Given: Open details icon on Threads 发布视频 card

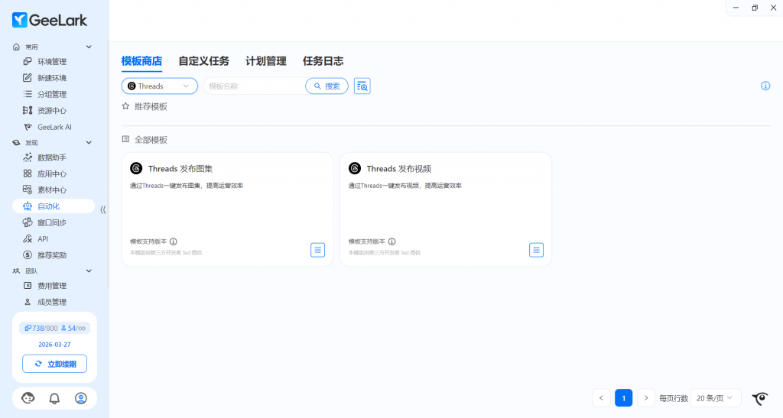Looking at the screenshot, I should coord(537,250).
